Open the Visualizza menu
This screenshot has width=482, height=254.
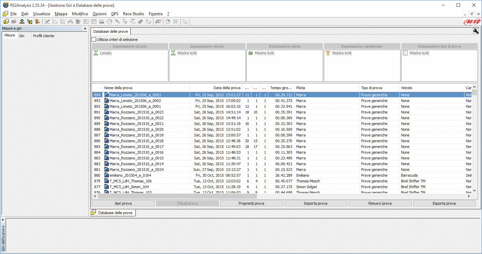pos(42,14)
